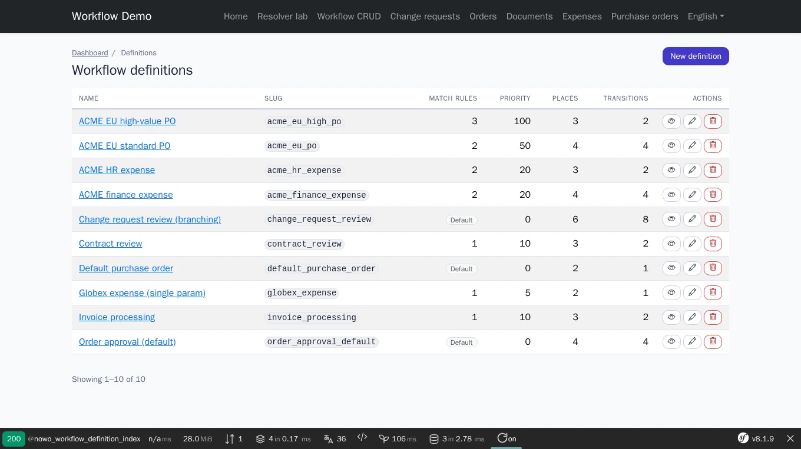801x449 pixels.
Task: View ACME finance expense via eye icon
Action: (671, 195)
